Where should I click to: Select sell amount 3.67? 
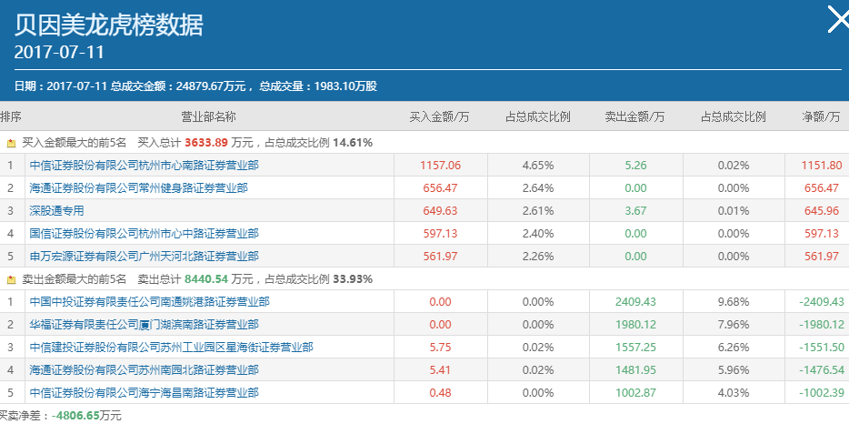click(x=635, y=211)
